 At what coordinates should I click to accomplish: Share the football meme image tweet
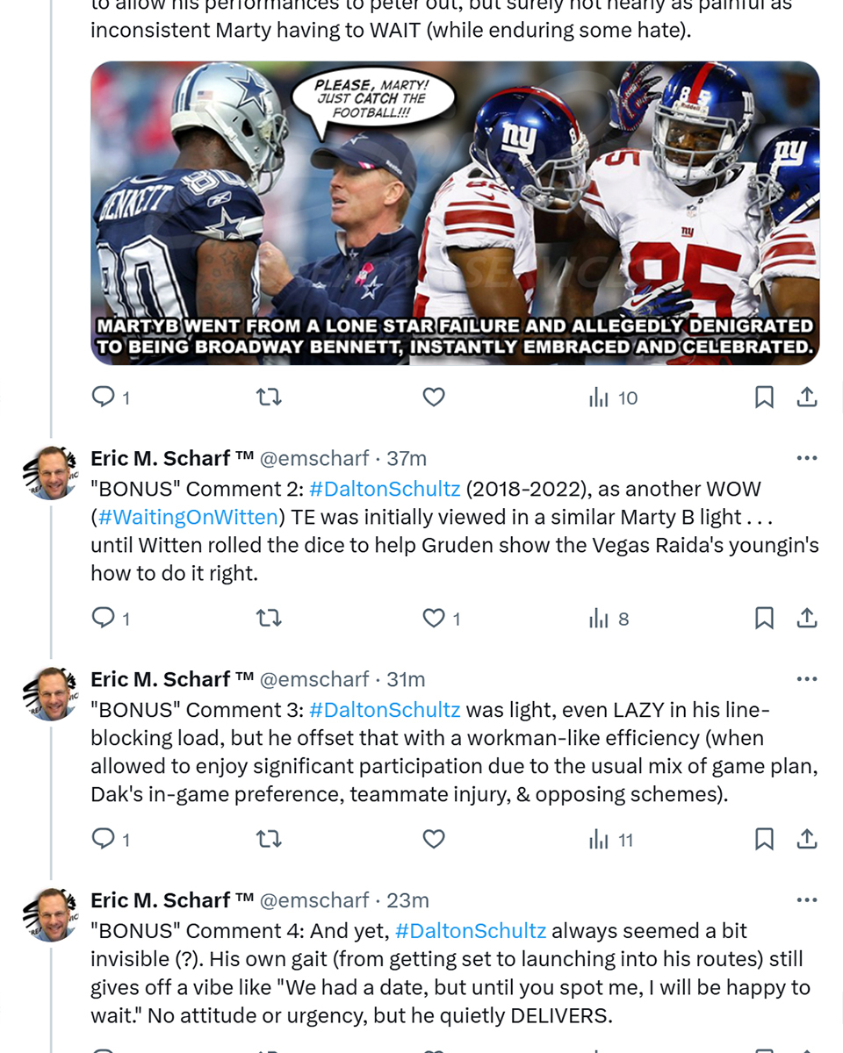pyautogui.click(x=806, y=398)
